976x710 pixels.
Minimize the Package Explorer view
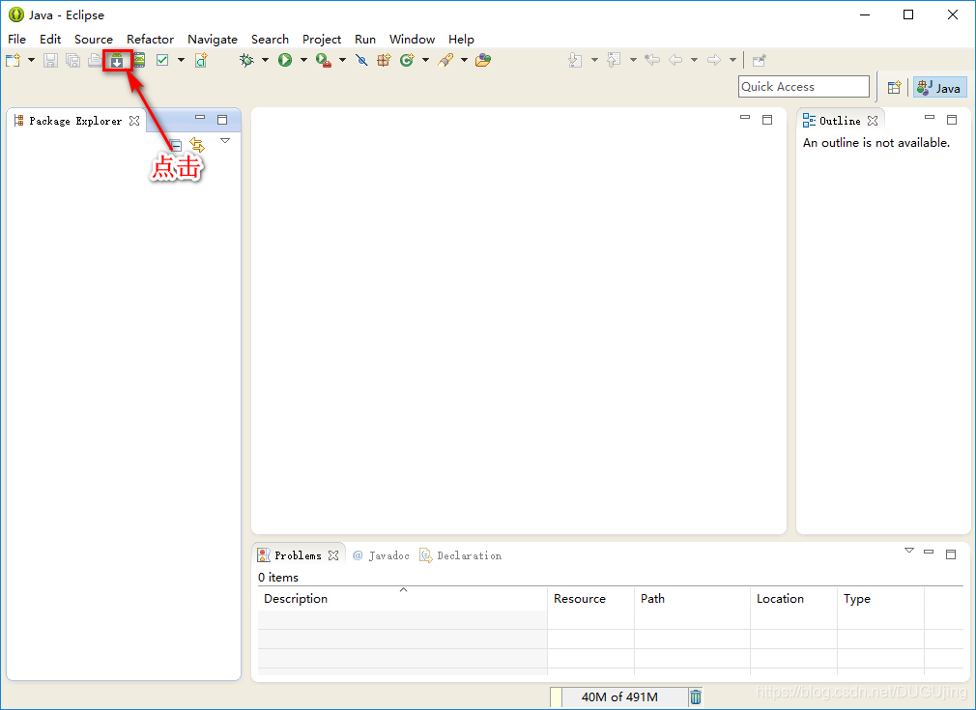(x=200, y=118)
